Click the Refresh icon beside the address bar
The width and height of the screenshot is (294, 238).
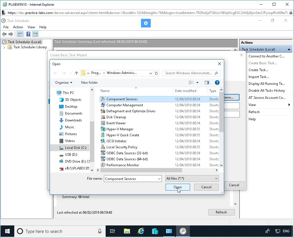coord(156,73)
